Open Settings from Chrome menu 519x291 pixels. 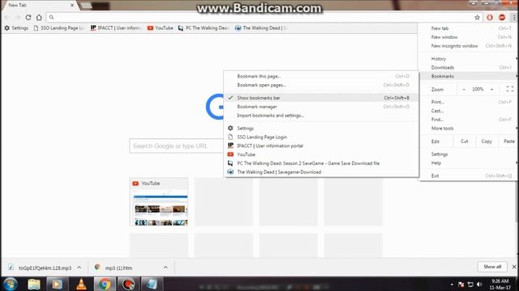[469, 154]
